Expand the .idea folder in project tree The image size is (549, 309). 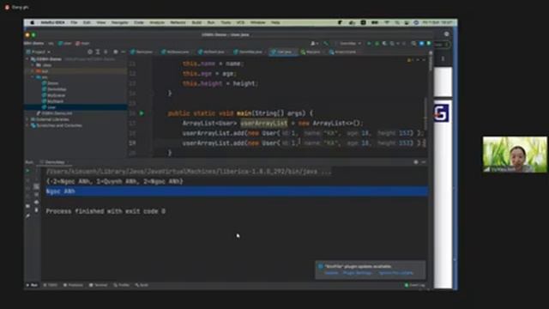33,65
